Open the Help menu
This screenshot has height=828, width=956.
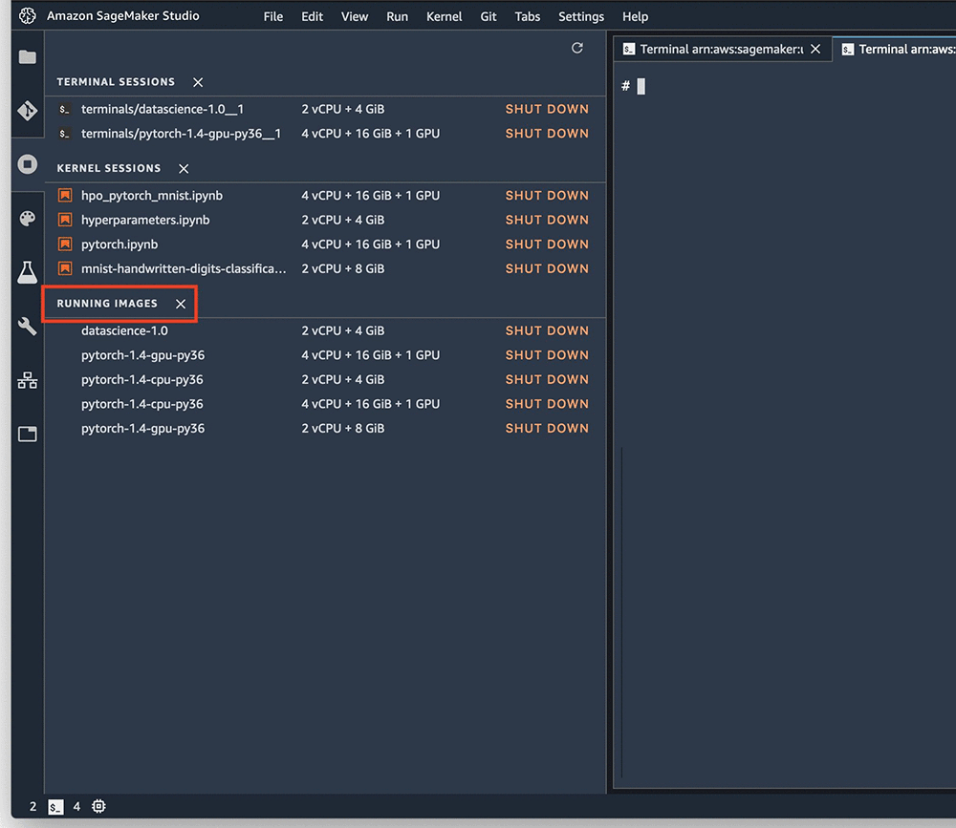(636, 16)
